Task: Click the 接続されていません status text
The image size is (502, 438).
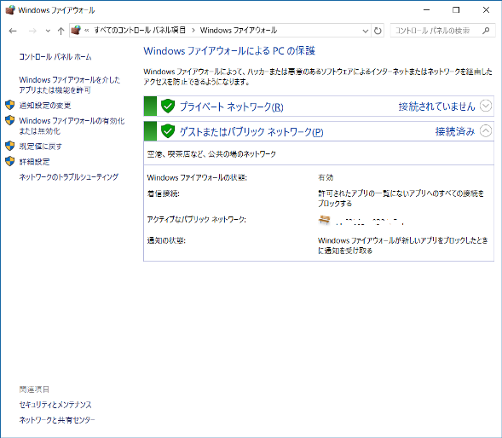Action: [x=436, y=107]
